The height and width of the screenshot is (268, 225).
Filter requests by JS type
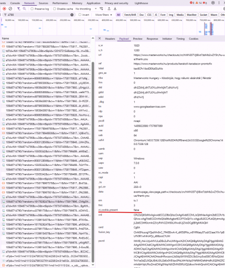coord(156,15)
